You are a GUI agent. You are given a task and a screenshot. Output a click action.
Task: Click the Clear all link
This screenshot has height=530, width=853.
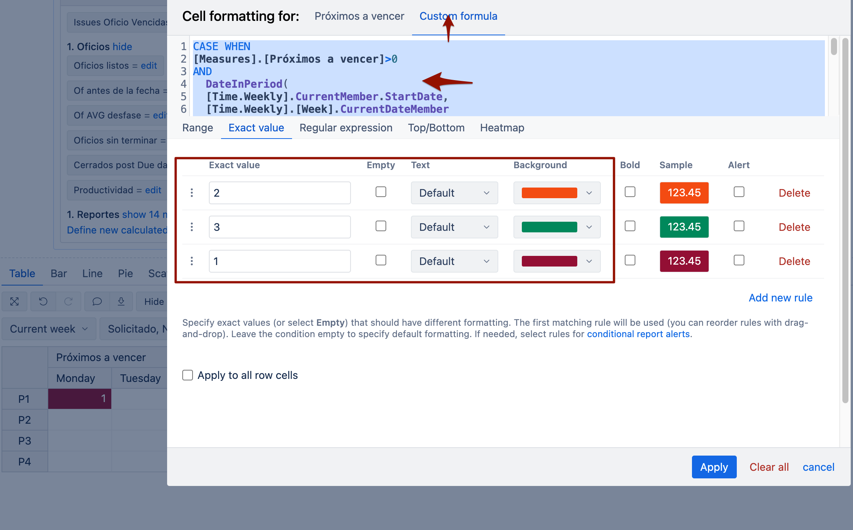[769, 467]
